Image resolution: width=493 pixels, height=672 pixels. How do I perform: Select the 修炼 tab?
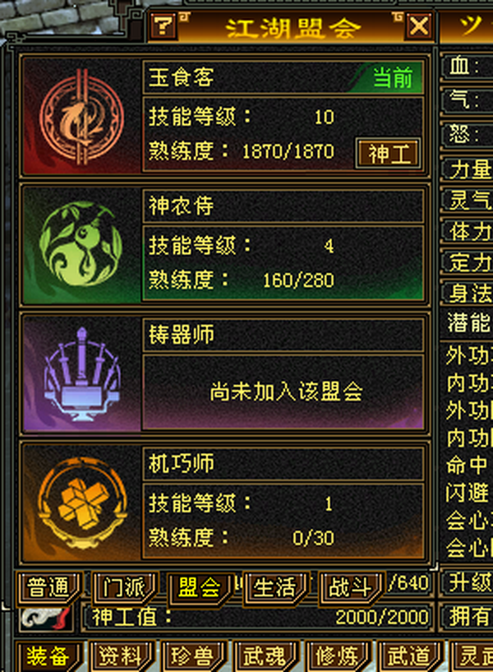click(x=336, y=656)
